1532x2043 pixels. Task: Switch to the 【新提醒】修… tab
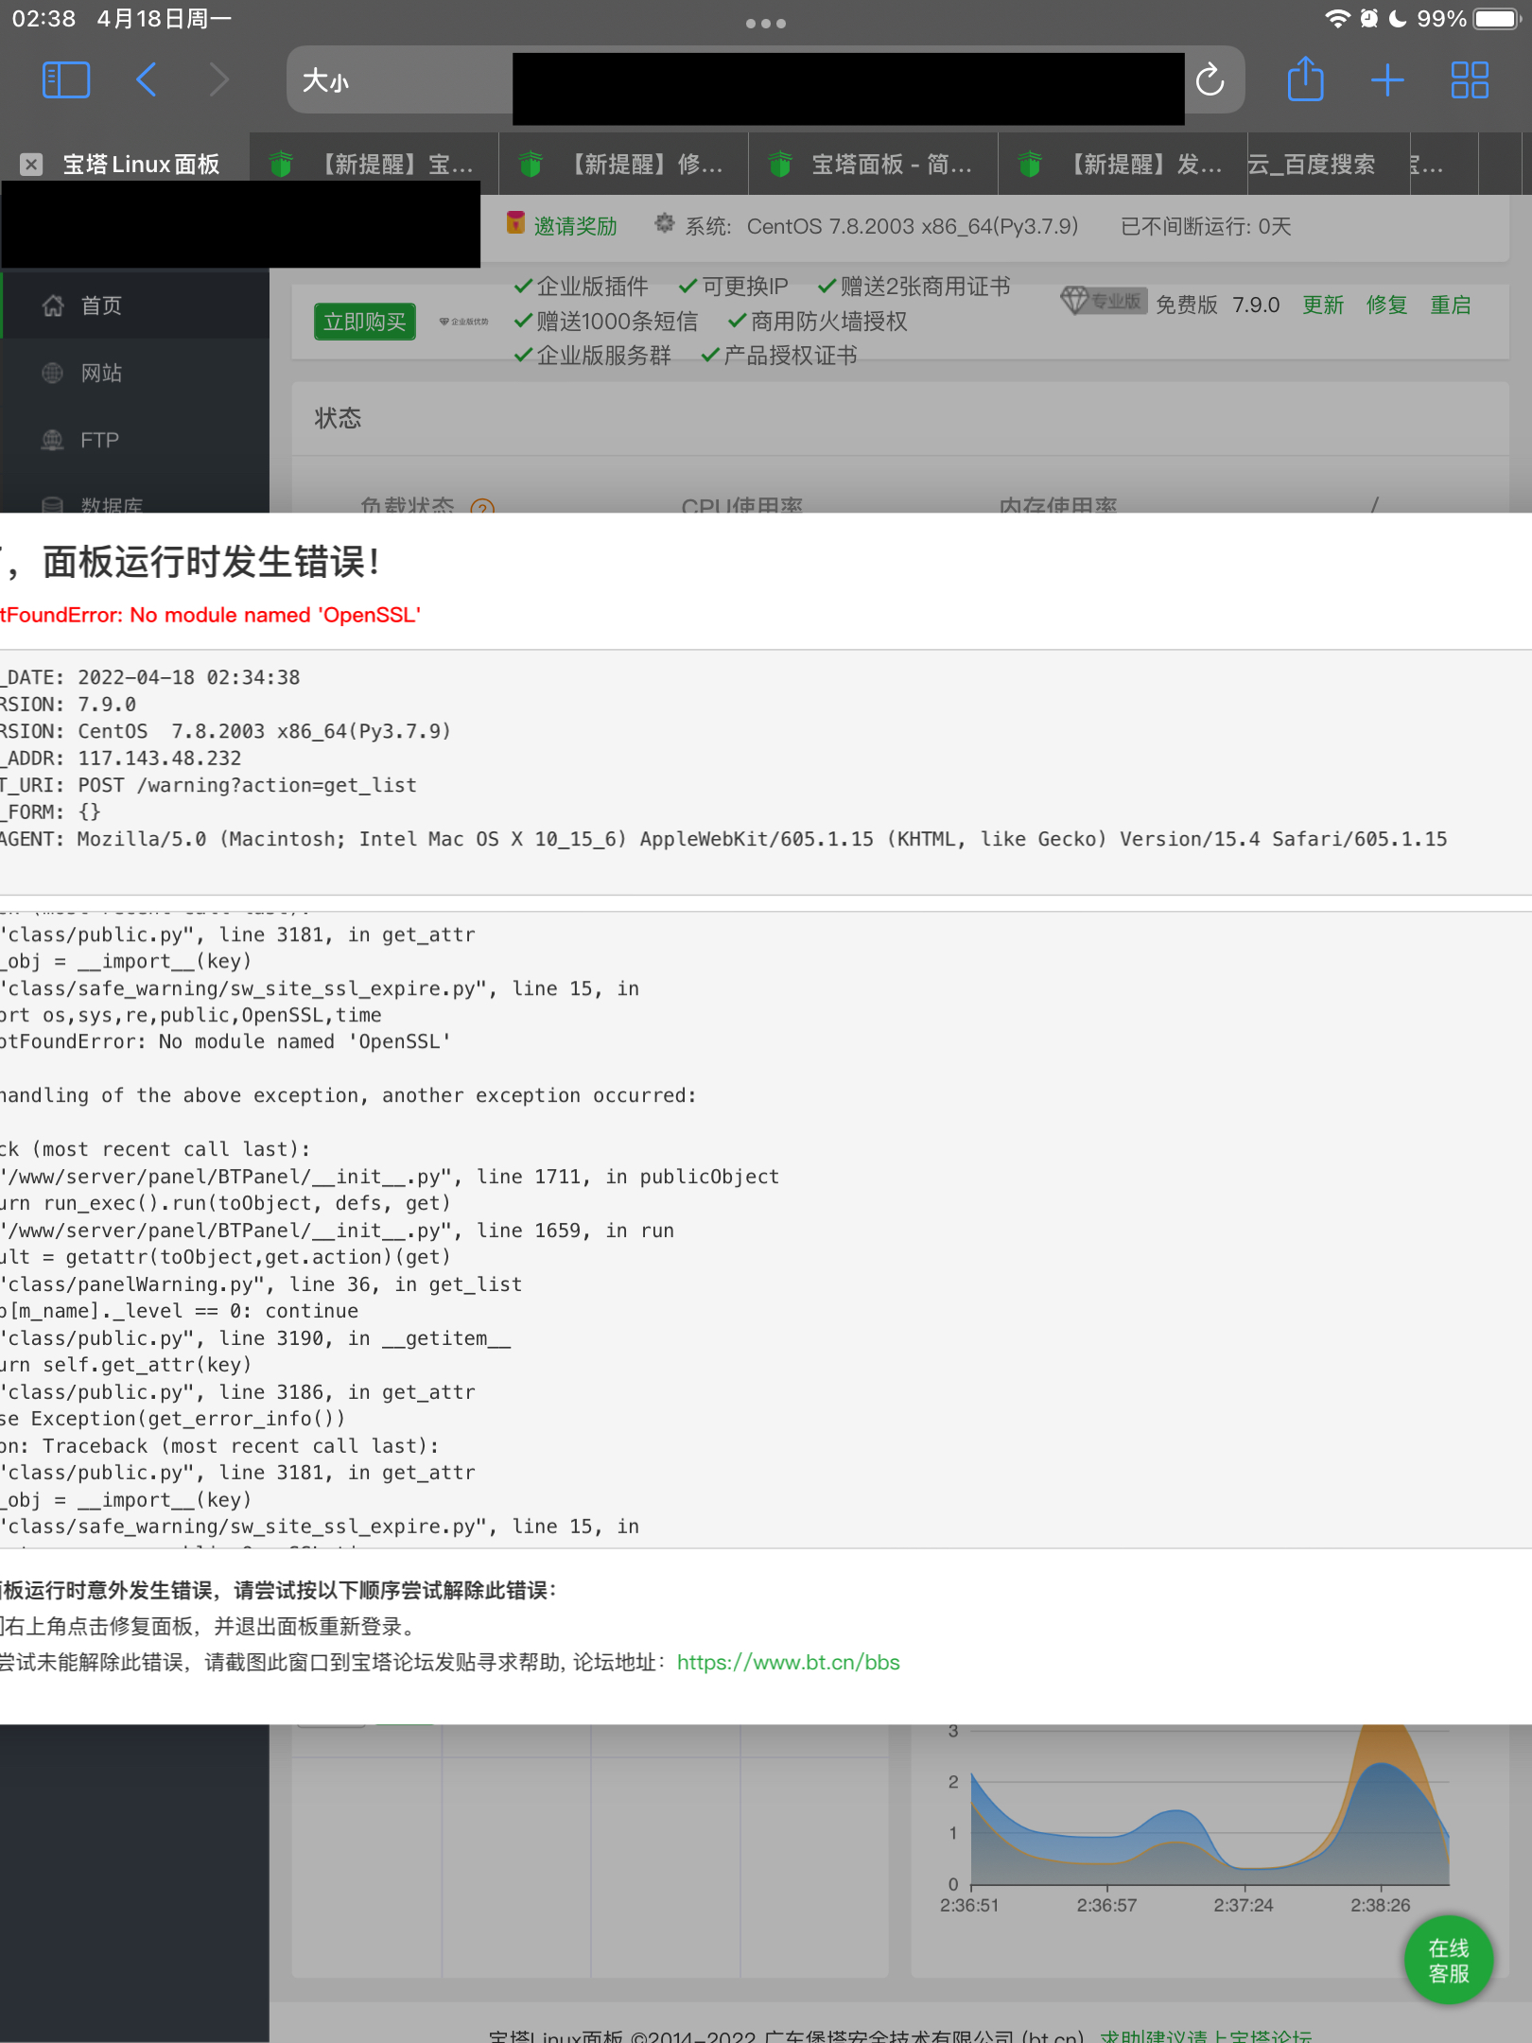[x=625, y=165]
